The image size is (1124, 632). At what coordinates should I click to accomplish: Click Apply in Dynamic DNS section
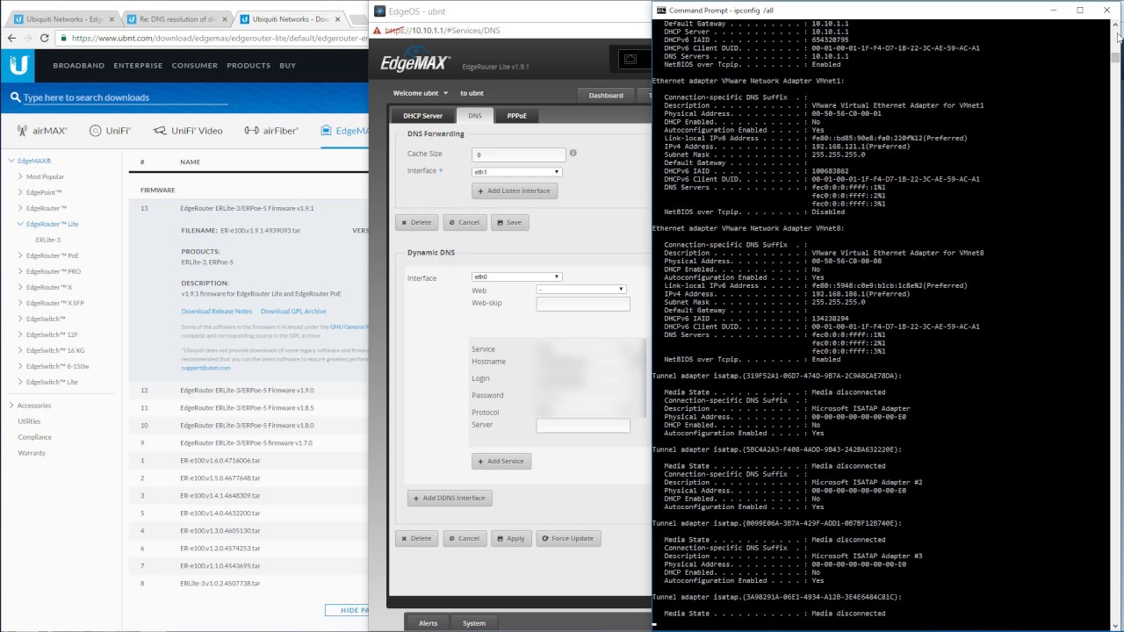pyautogui.click(x=510, y=538)
